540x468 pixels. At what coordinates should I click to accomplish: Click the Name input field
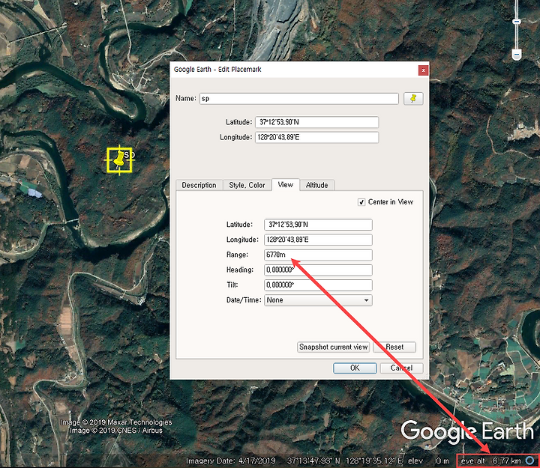[x=299, y=99]
